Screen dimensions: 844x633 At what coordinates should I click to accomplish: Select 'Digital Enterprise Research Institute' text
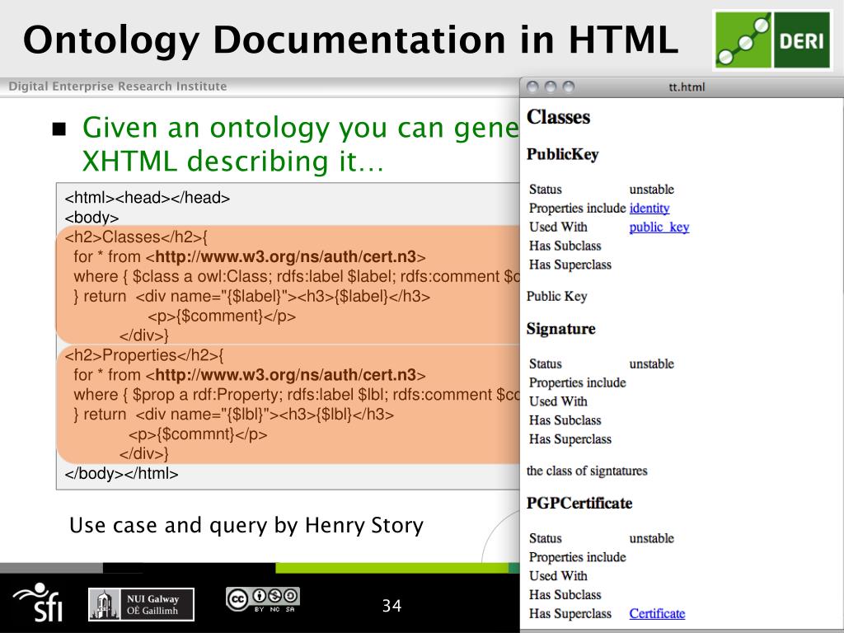click(x=117, y=87)
